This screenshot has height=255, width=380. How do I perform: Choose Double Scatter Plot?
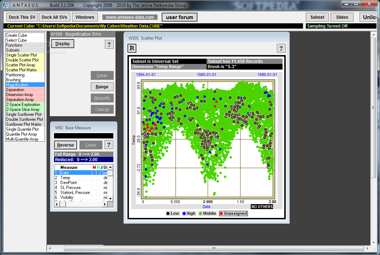(x=25, y=60)
